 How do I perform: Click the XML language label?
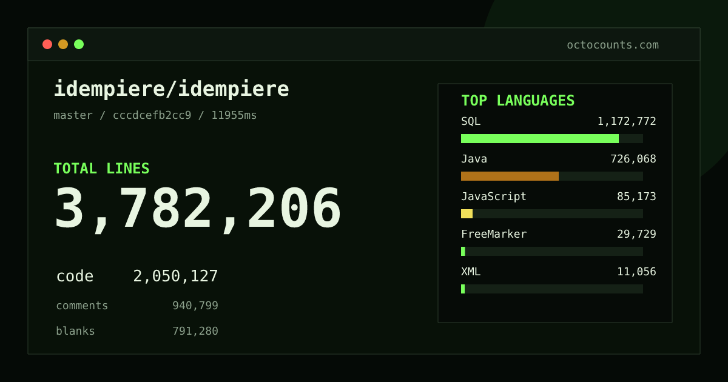click(471, 272)
